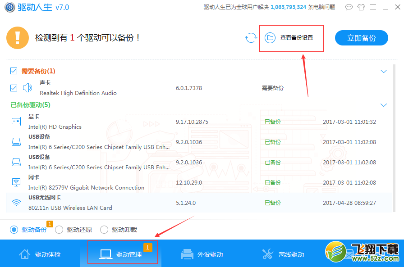Select the 驱动卸载 radio option
This screenshot has height=267, width=404.
point(104,230)
